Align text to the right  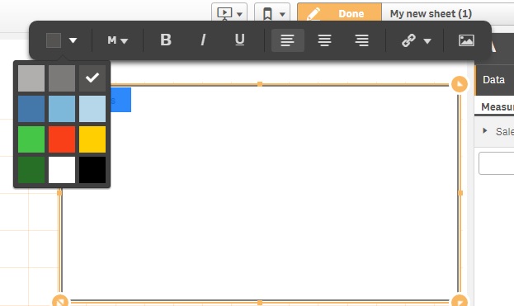pos(361,40)
